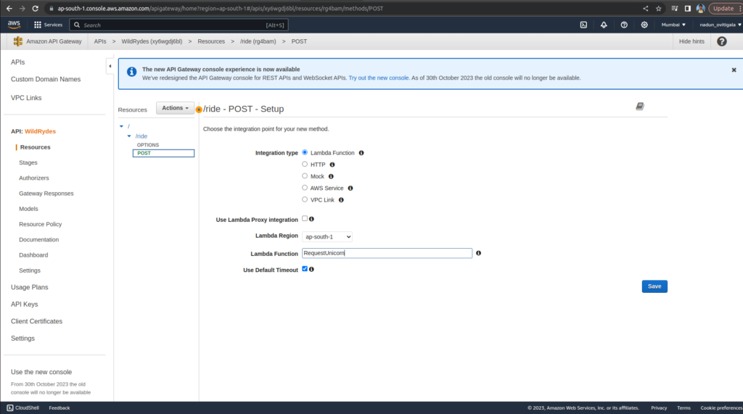
Task: Show info icon next to VPC Link
Action: (341, 200)
